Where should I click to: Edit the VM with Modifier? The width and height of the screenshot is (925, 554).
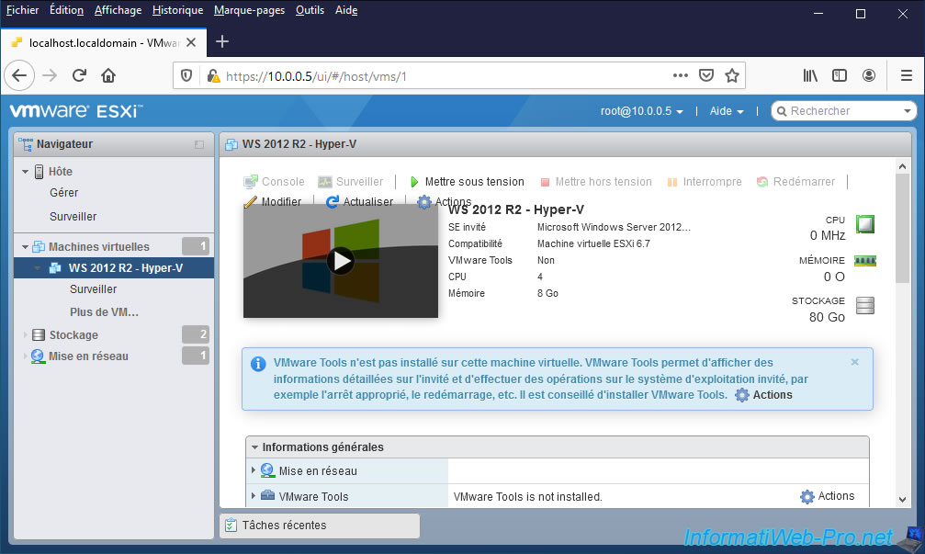click(x=273, y=202)
